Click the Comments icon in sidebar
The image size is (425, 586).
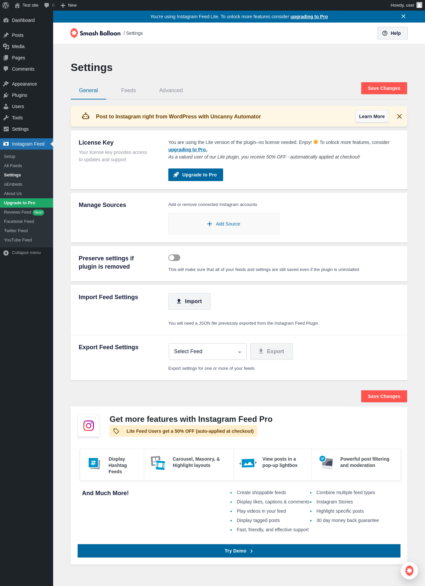pyautogui.click(x=6, y=69)
